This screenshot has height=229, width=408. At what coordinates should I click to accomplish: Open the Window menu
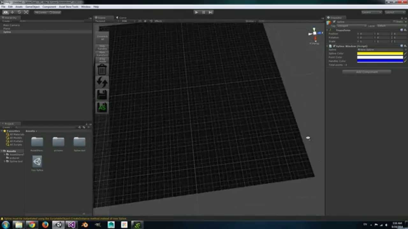click(x=85, y=7)
